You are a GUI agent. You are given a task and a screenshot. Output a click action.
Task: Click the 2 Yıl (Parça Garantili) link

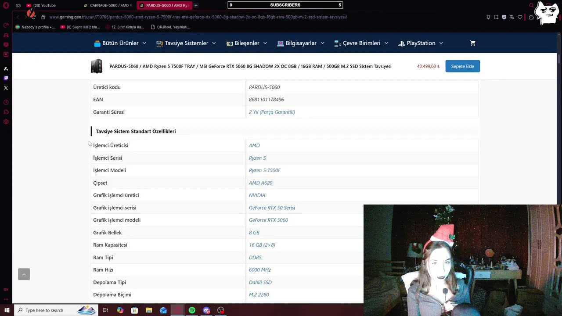coord(272,112)
